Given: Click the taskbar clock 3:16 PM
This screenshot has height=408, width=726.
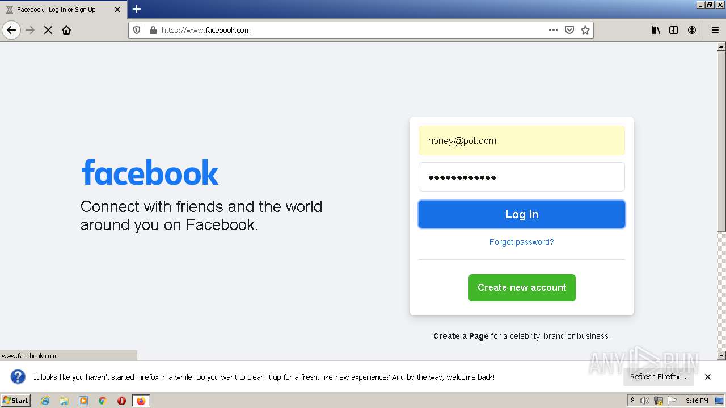Looking at the screenshot, I should (x=697, y=401).
